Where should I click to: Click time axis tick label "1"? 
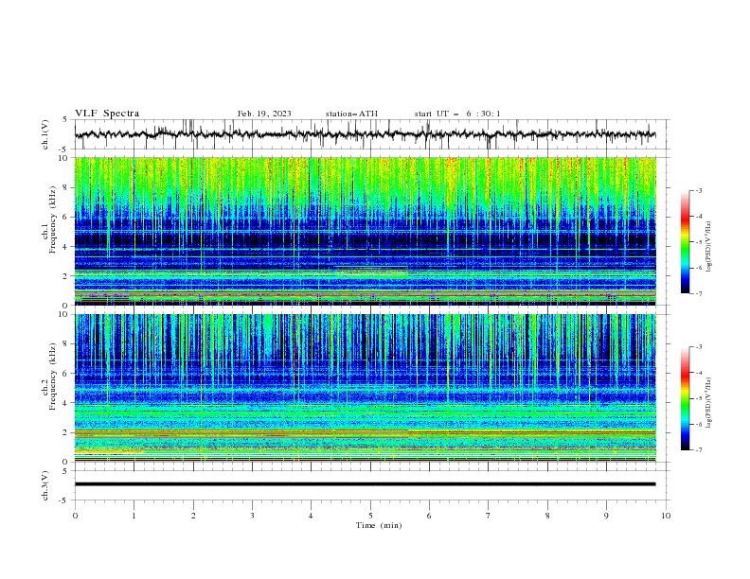tap(134, 516)
